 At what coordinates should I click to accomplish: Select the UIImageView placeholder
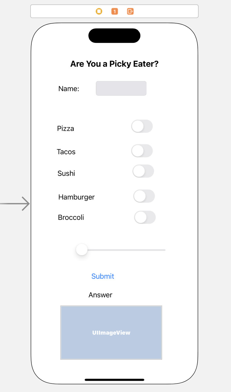pyautogui.click(x=111, y=333)
